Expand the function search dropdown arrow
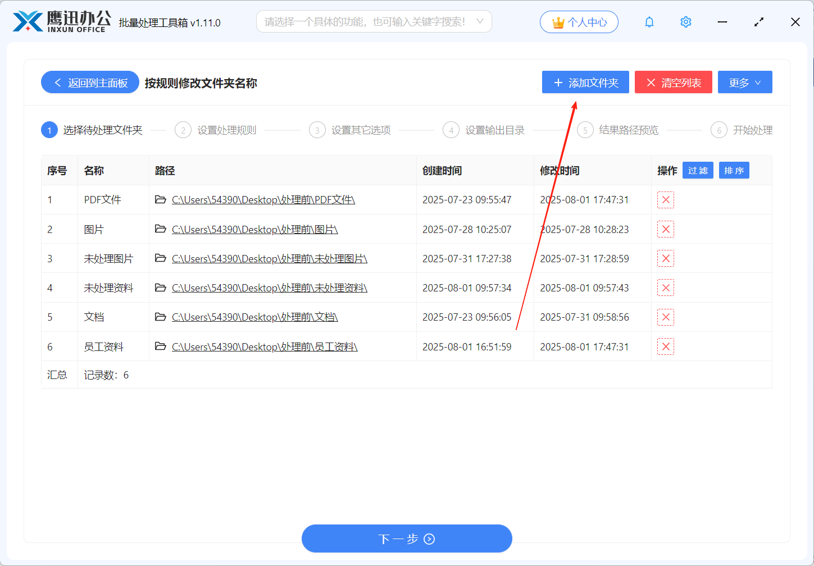 click(480, 21)
